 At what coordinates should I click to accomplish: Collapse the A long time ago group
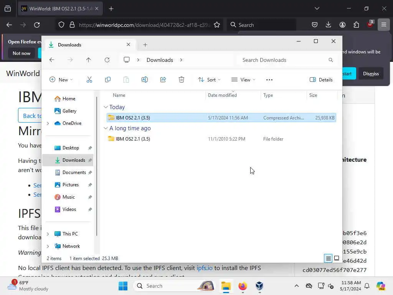click(106, 128)
